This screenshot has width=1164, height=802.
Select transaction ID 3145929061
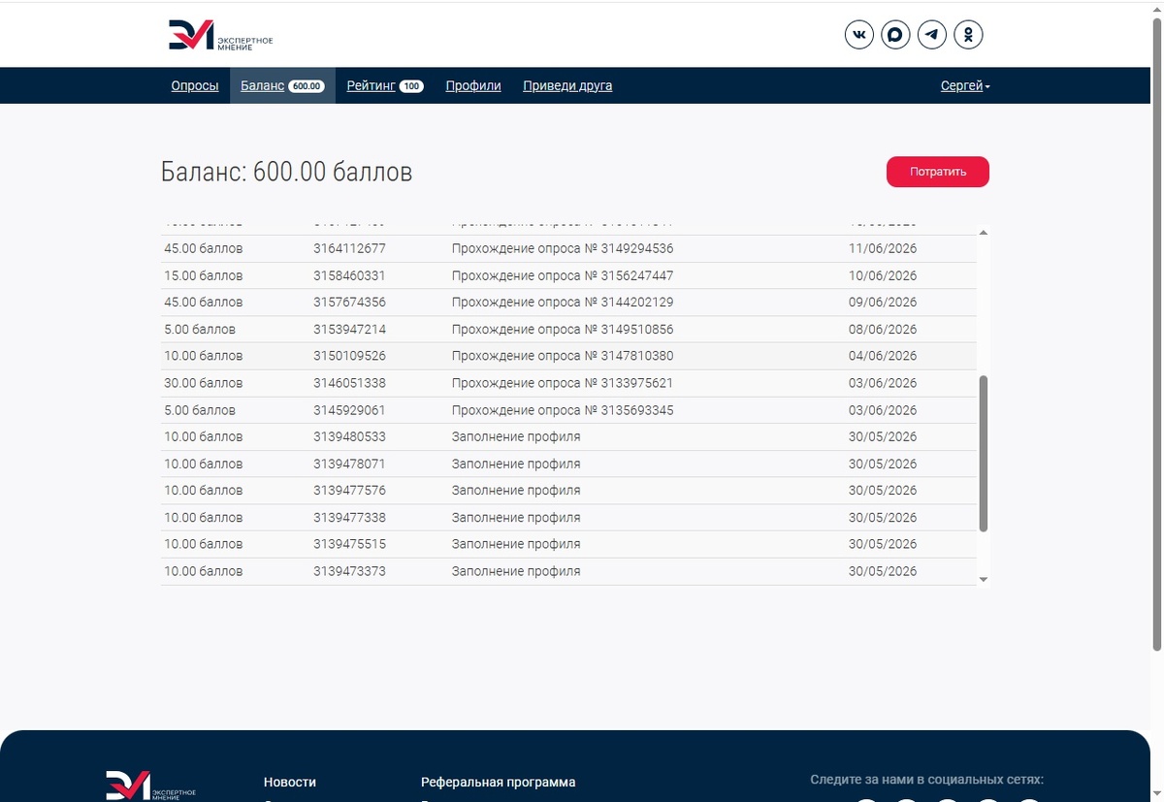tap(349, 410)
